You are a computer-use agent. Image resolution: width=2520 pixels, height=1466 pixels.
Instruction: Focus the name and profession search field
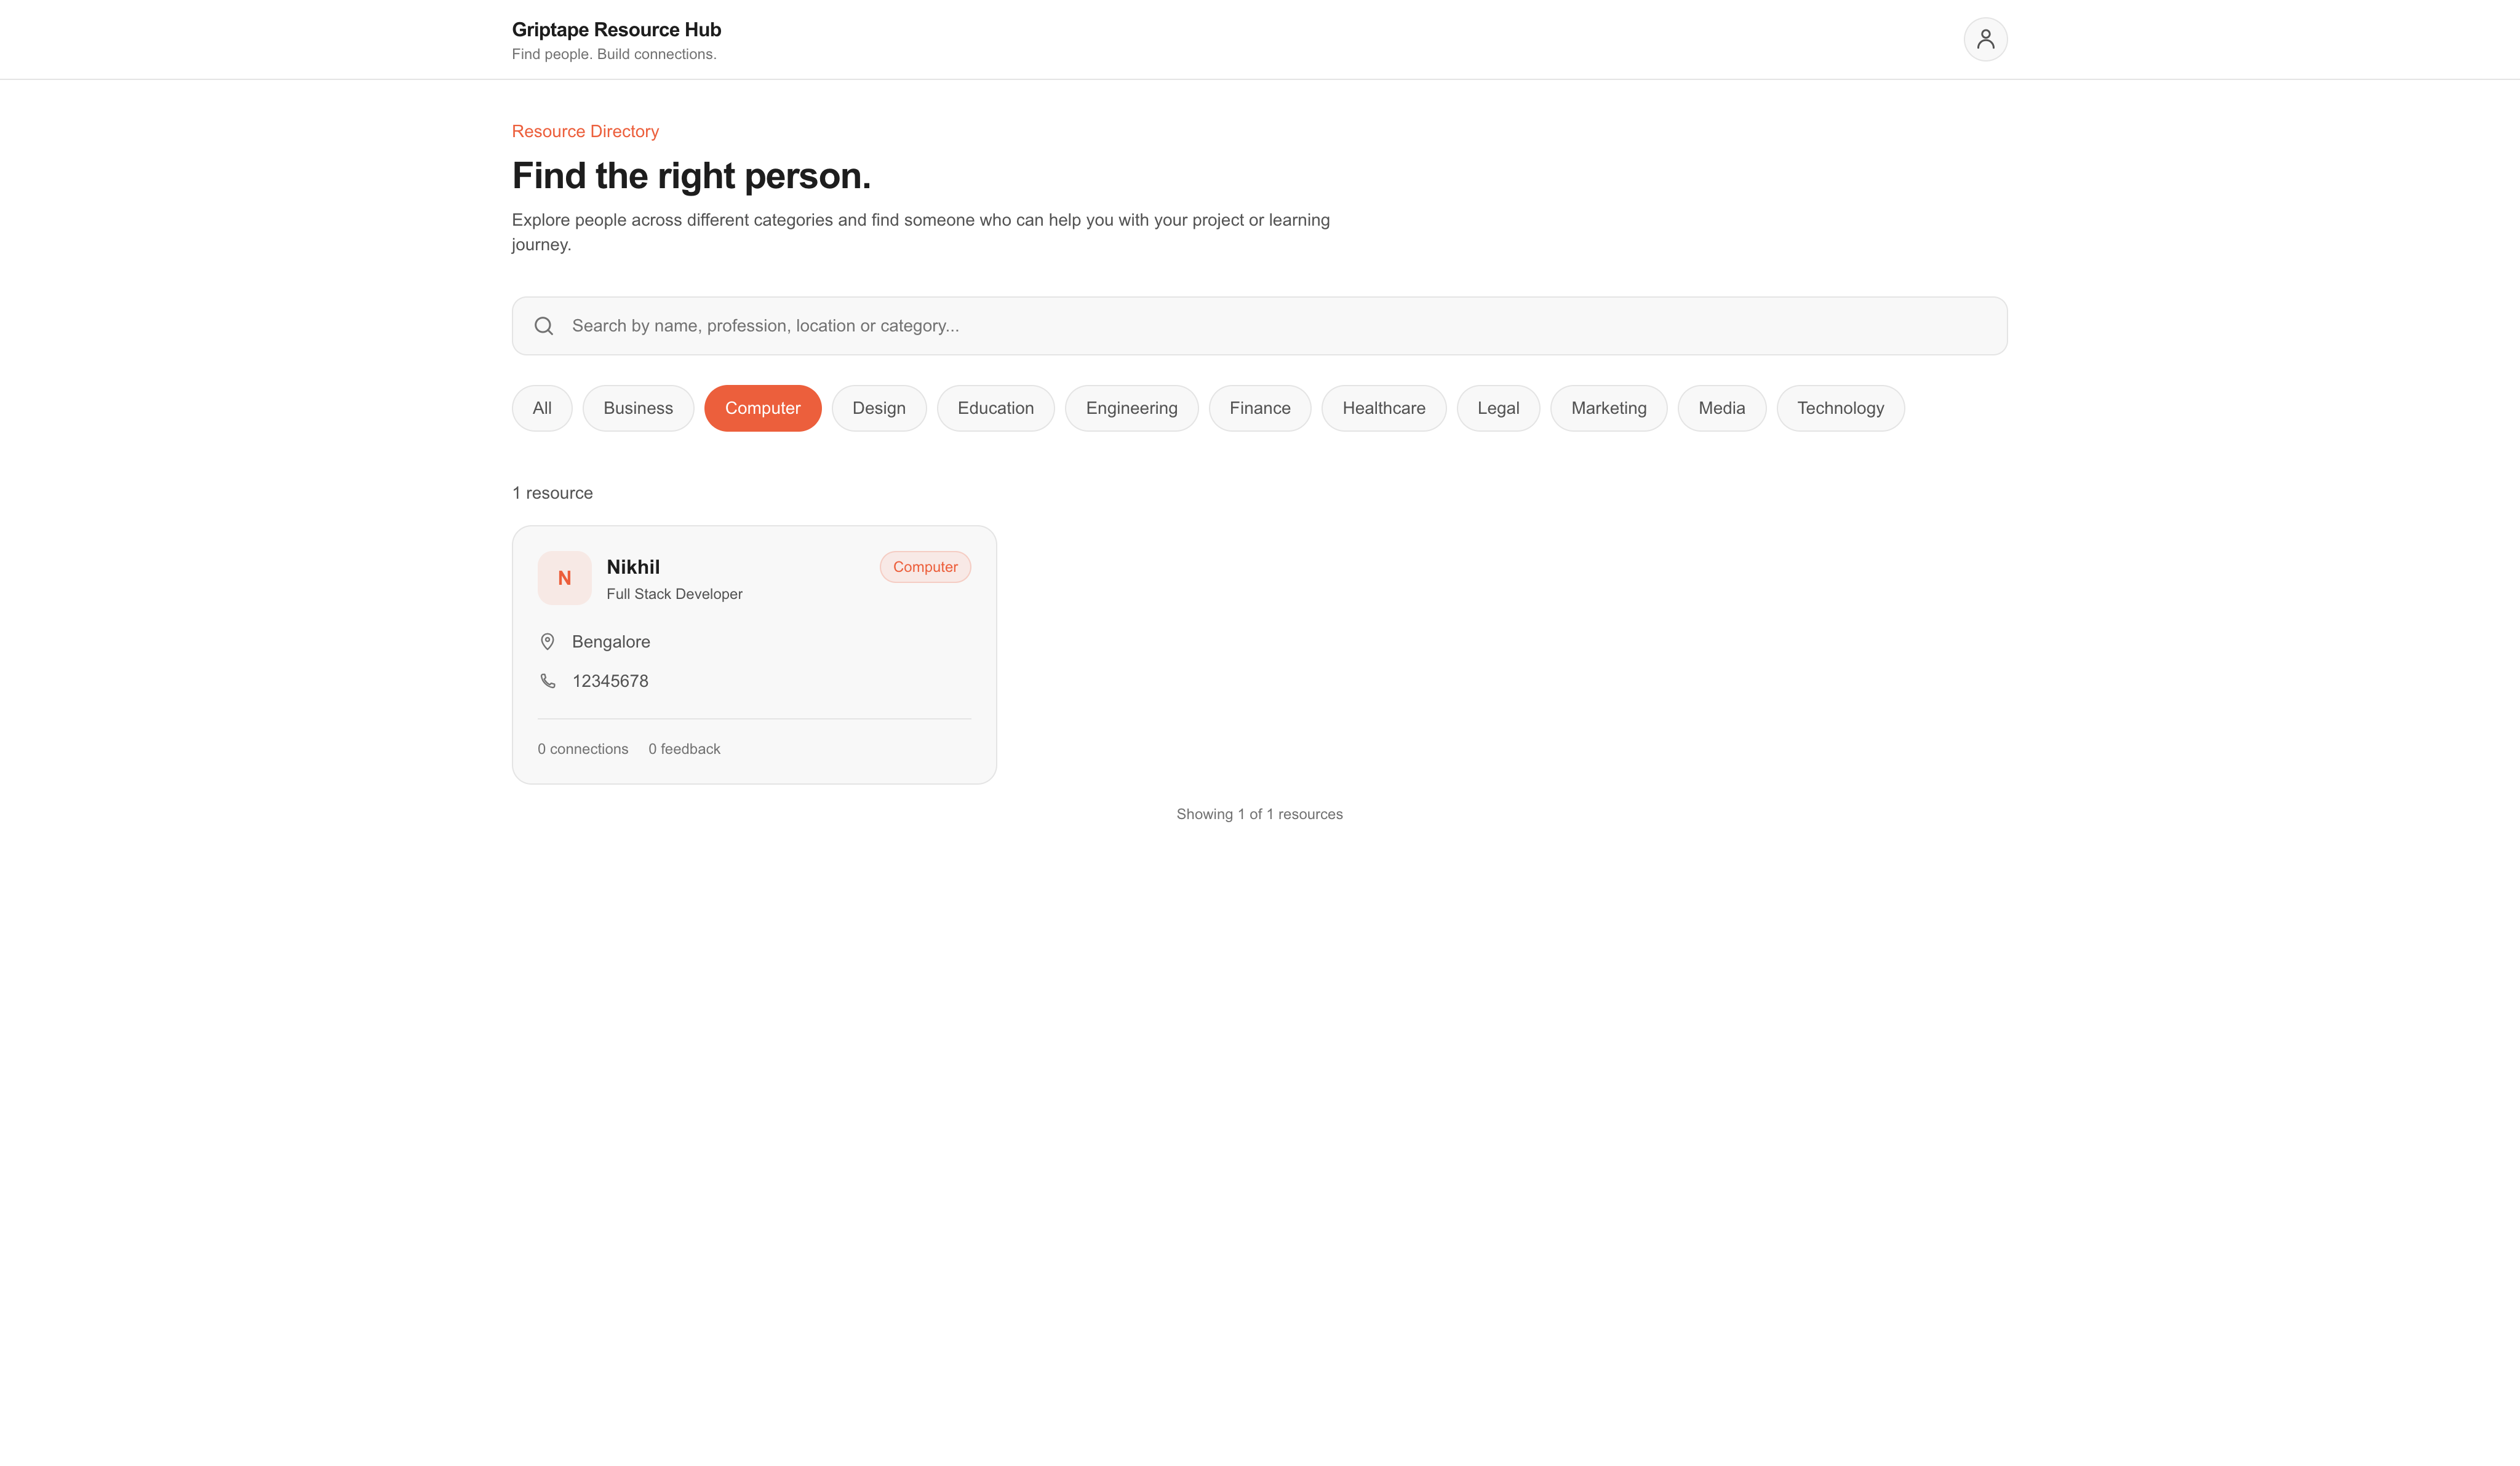tap(1260, 326)
